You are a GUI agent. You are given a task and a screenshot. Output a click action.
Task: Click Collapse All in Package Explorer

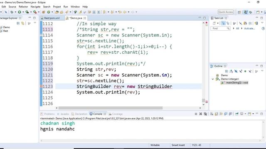18,23
